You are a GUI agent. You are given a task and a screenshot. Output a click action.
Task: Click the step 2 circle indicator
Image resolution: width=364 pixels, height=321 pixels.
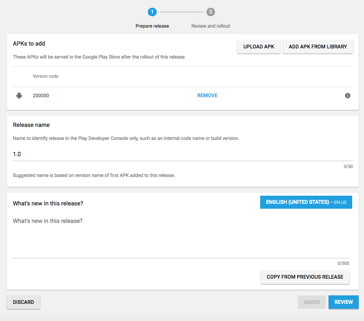(211, 12)
